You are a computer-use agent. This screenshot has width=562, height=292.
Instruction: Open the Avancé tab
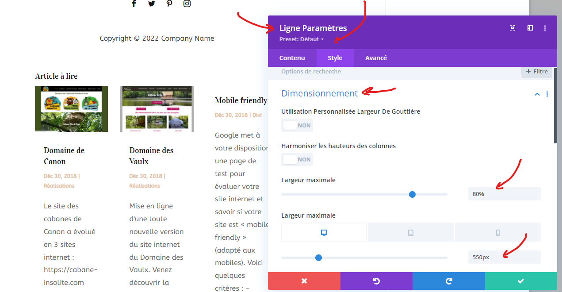pyautogui.click(x=376, y=58)
